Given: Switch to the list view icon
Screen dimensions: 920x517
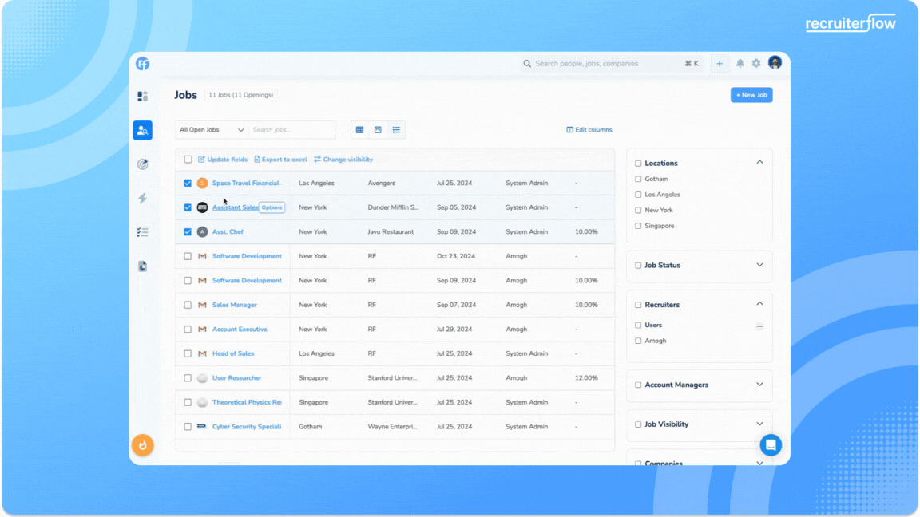Looking at the screenshot, I should (396, 130).
